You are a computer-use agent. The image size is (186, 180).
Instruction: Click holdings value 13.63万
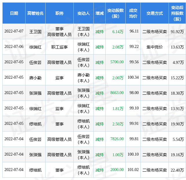[x=177, y=47]
